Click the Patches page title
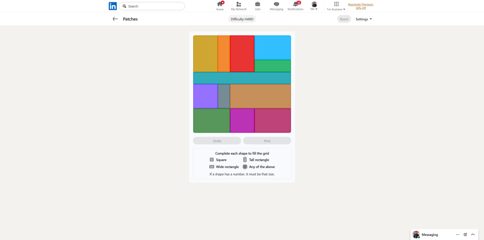Image resolution: width=484 pixels, height=240 pixels. (130, 19)
